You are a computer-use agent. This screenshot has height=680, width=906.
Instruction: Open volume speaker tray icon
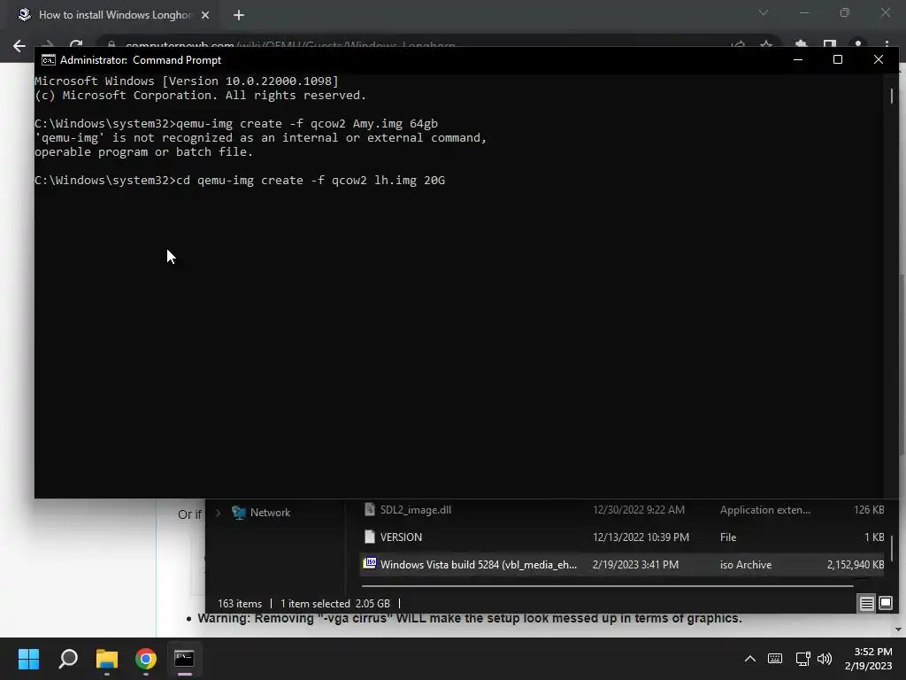point(825,659)
